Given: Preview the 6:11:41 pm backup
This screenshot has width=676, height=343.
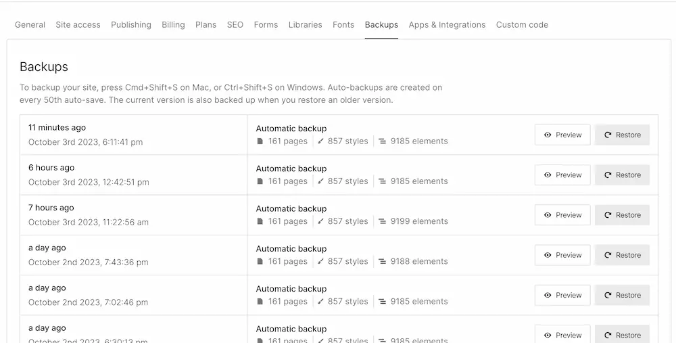Looking at the screenshot, I should pyautogui.click(x=562, y=135).
